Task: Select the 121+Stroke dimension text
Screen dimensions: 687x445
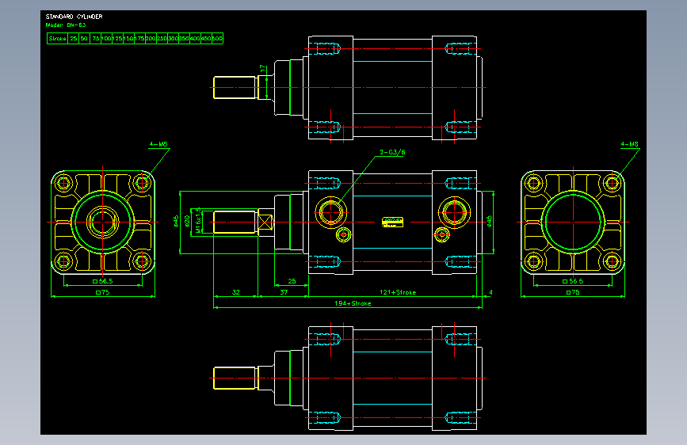Action: pos(398,292)
